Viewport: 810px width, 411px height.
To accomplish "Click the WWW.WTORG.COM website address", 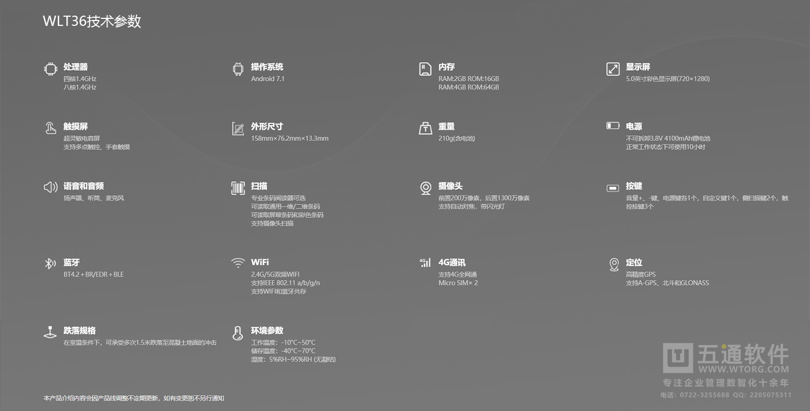I will 743,369.
